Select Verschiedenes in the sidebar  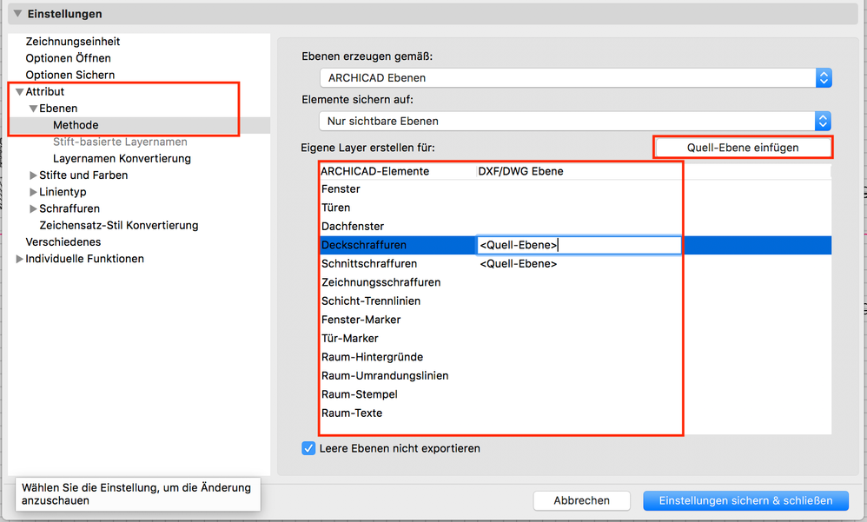pos(63,241)
